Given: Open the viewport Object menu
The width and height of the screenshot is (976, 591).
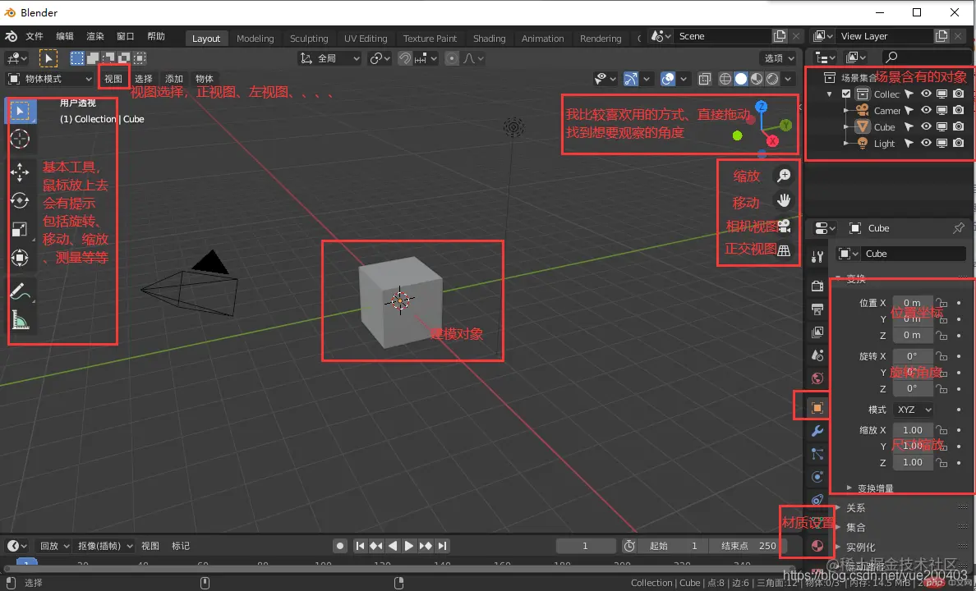Looking at the screenshot, I should (x=205, y=79).
